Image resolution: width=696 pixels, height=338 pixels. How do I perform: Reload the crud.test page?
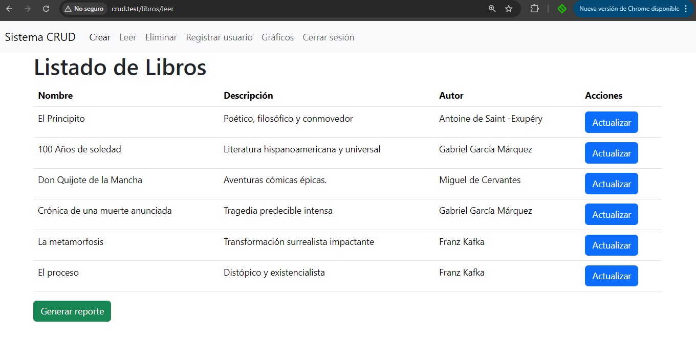[x=46, y=9]
